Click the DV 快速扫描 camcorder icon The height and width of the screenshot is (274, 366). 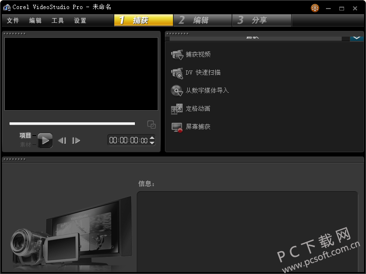click(x=177, y=73)
